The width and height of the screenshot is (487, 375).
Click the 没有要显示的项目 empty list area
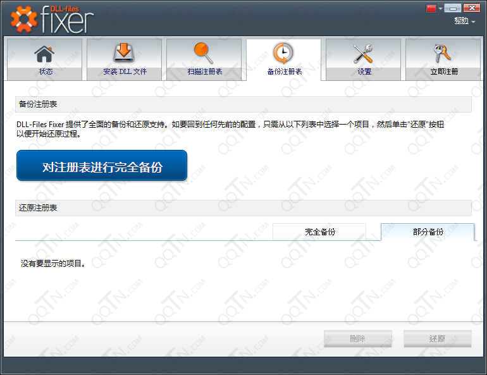(x=53, y=264)
